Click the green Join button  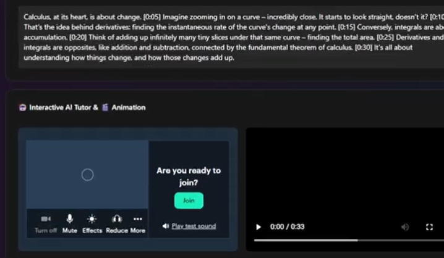coord(189,201)
